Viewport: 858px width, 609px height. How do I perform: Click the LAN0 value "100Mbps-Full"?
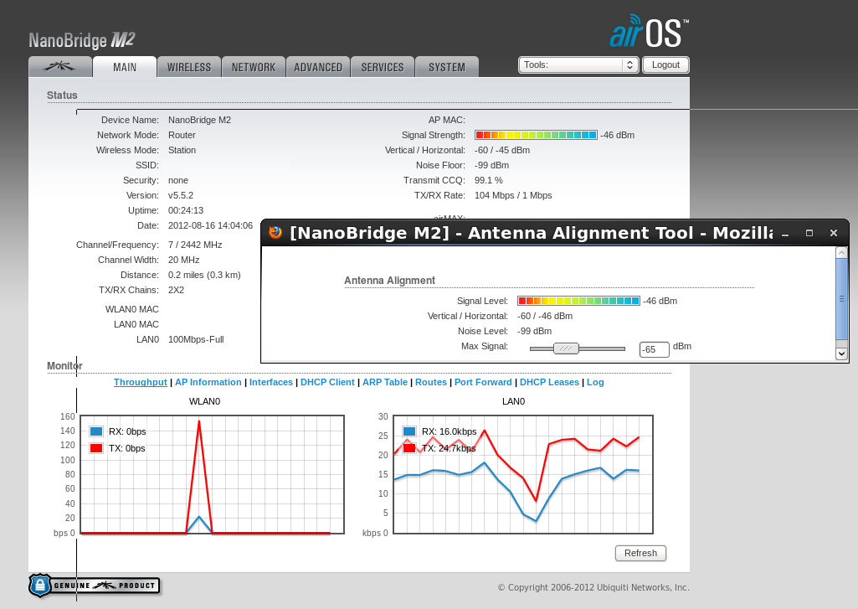[x=196, y=339]
